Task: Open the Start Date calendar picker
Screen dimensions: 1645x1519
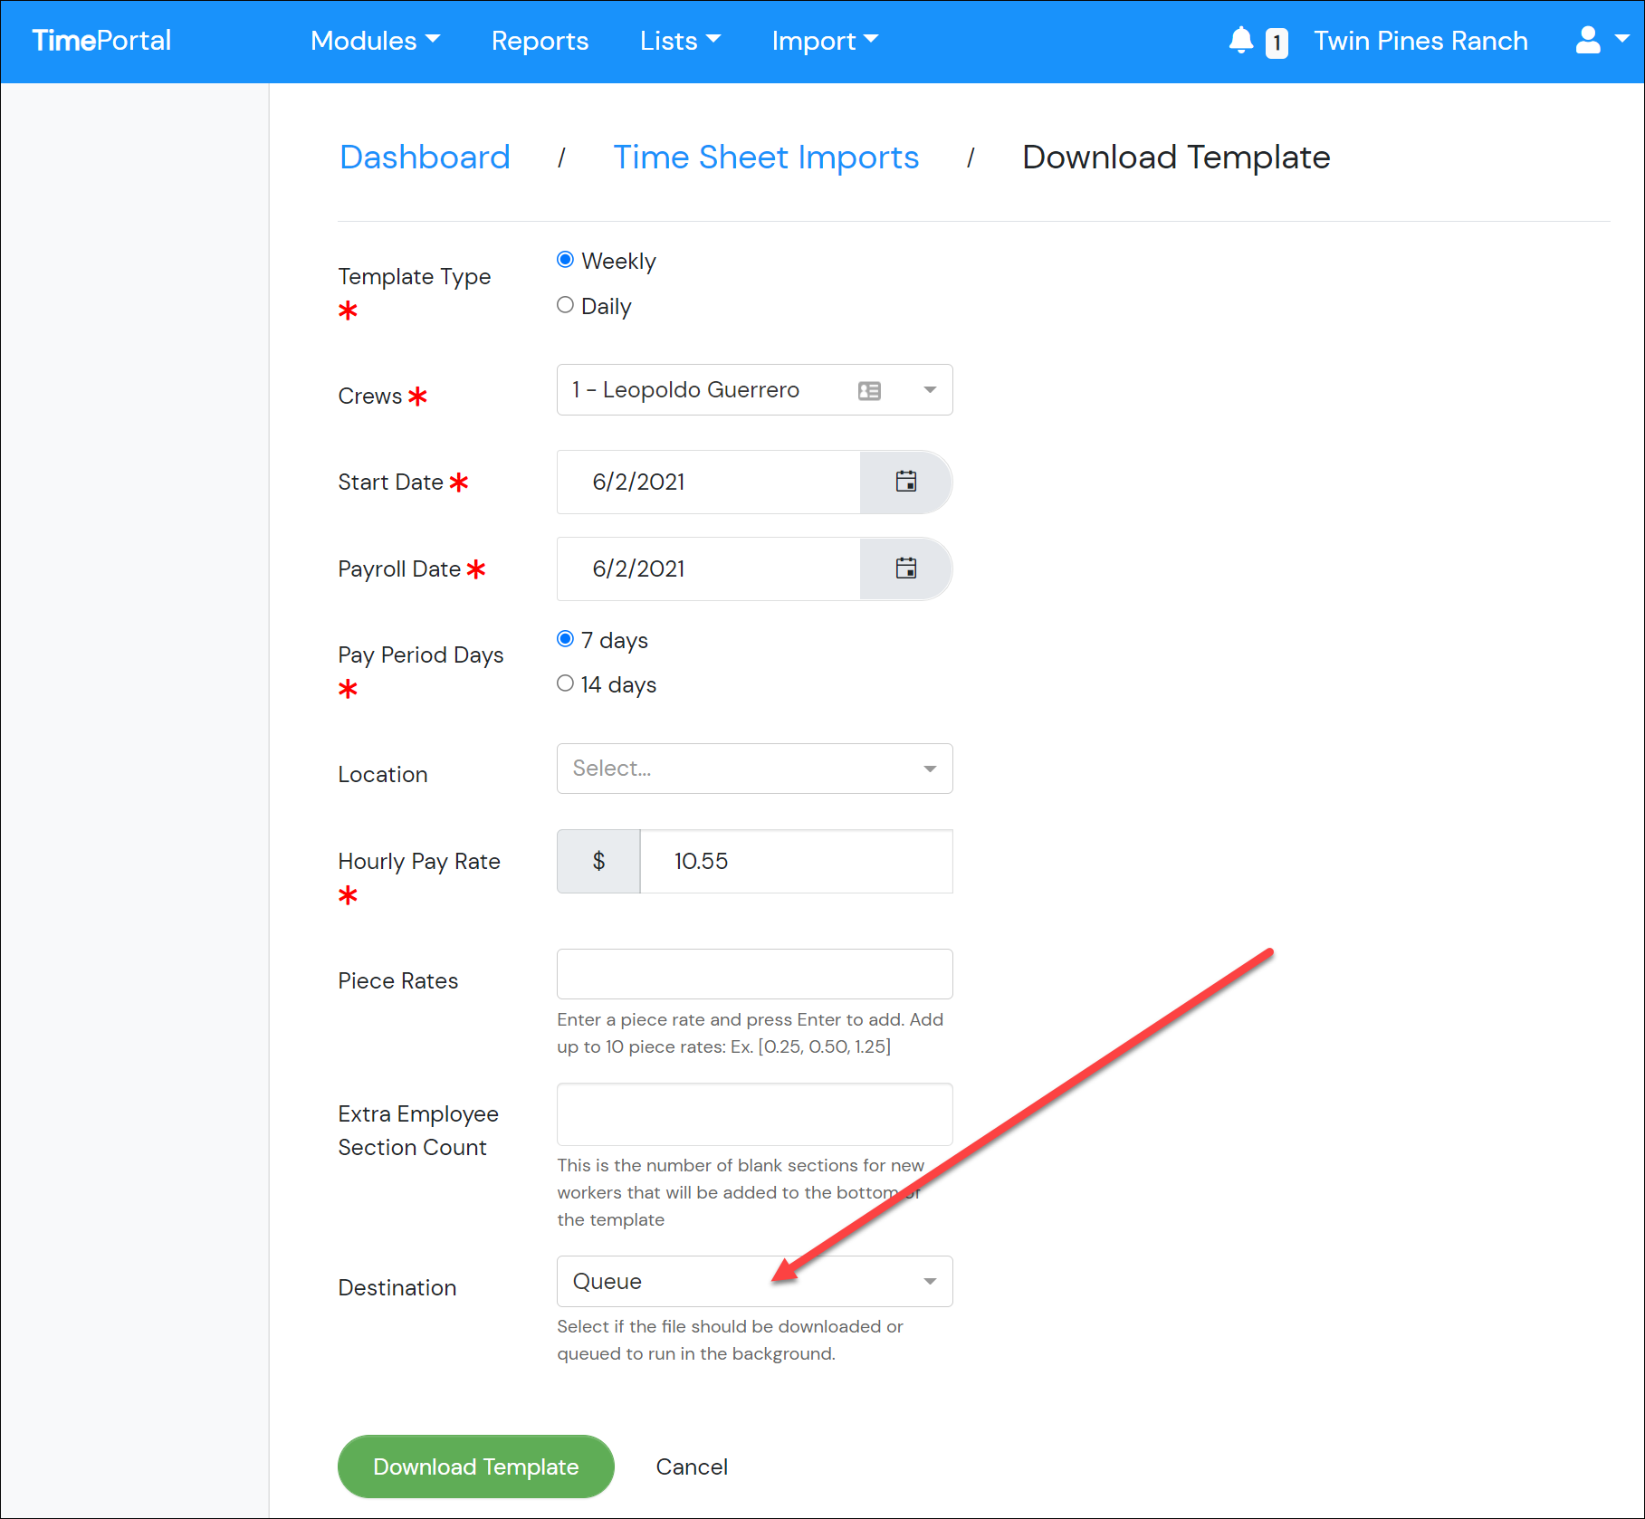Action: [x=905, y=482]
